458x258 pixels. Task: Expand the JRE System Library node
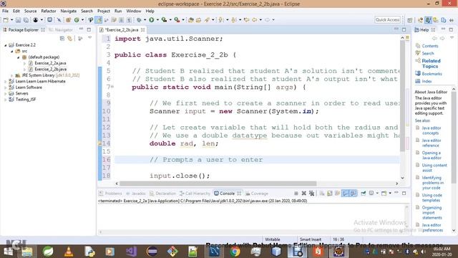(x=12, y=75)
